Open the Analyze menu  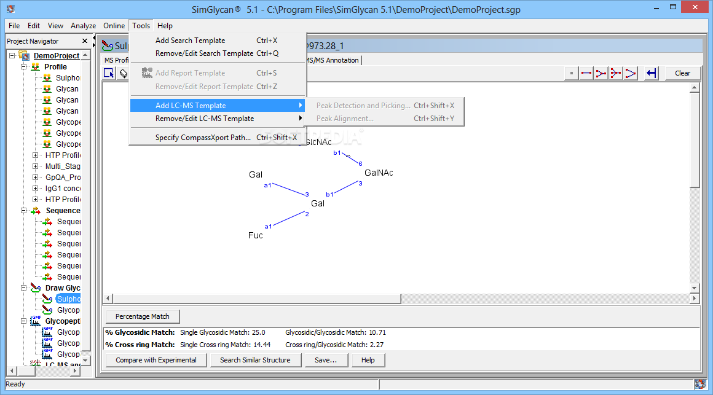tap(83, 26)
